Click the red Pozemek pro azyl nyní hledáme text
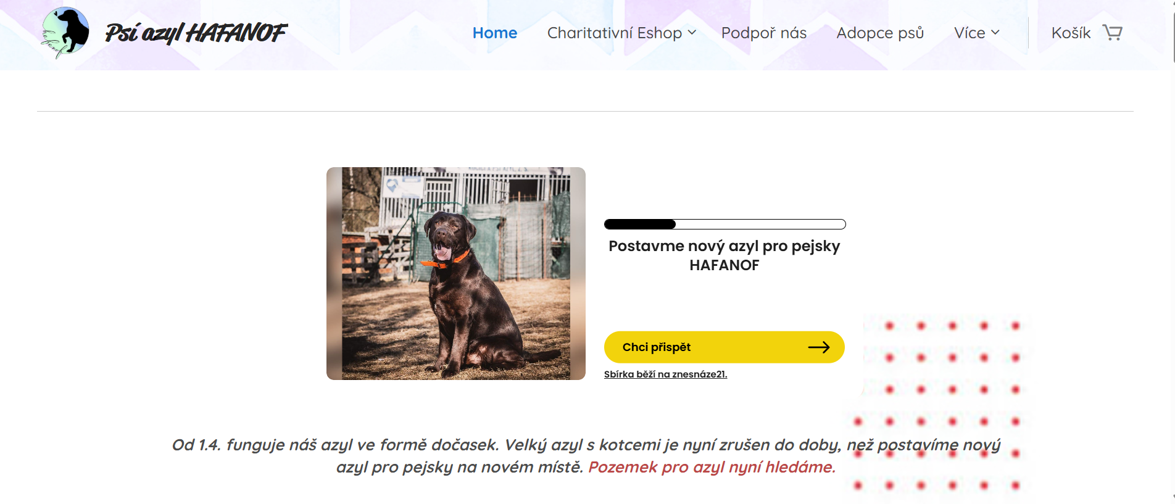This screenshot has width=1175, height=504. tap(712, 467)
